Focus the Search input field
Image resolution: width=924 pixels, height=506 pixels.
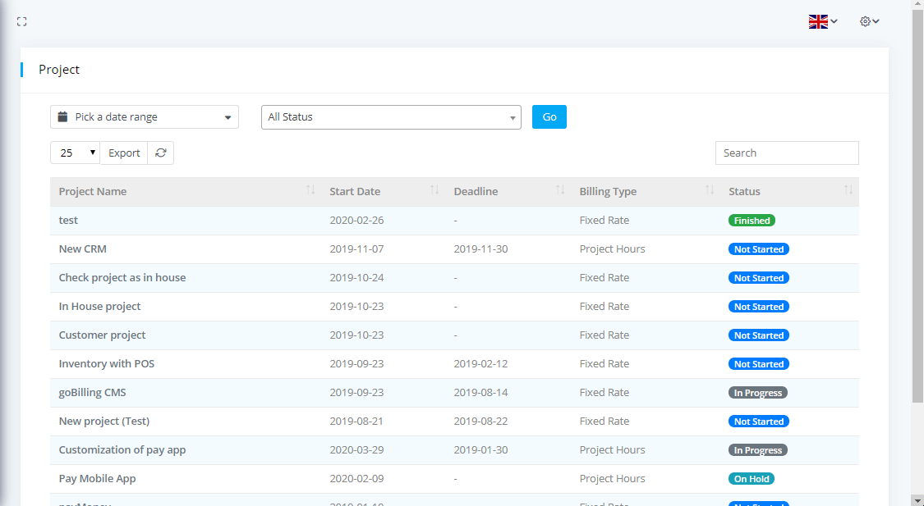click(787, 153)
